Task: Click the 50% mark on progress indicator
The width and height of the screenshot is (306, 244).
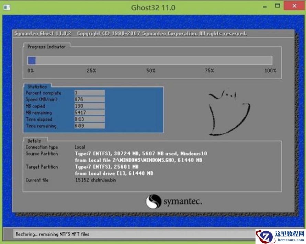Action: [x=150, y=70]
